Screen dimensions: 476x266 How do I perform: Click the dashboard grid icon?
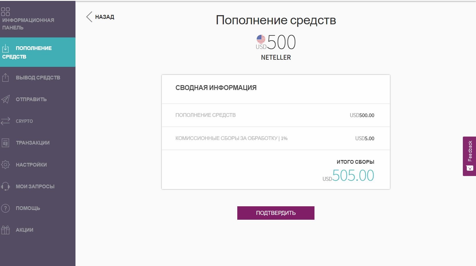(5, 12)
